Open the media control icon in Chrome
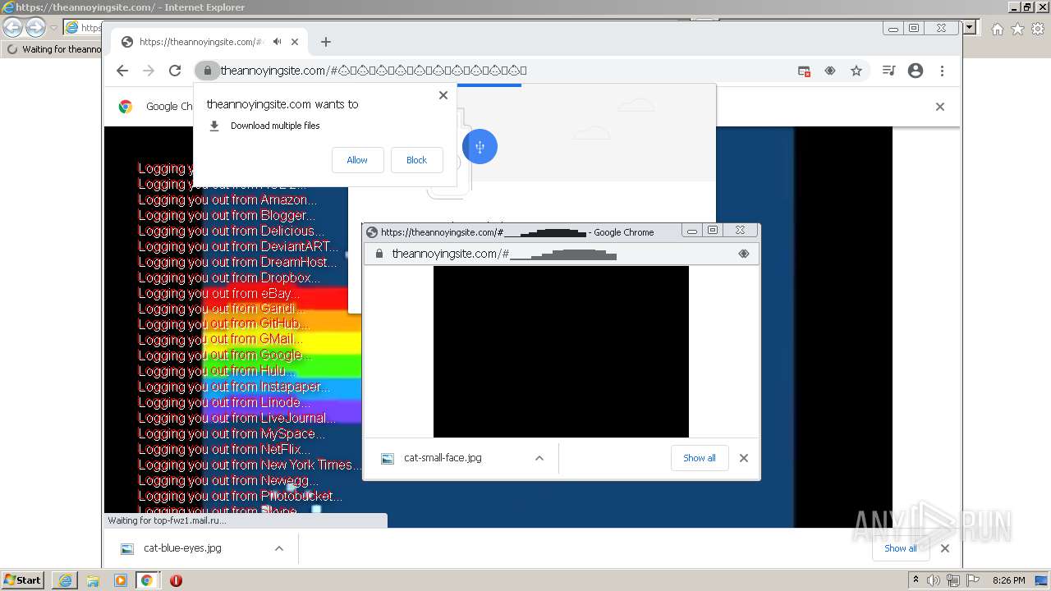The height and width of the screenshot is (591, 1051). [x=888, y=71]
